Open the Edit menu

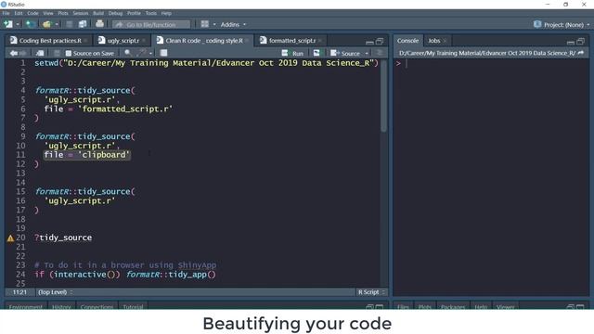point(19,13)
